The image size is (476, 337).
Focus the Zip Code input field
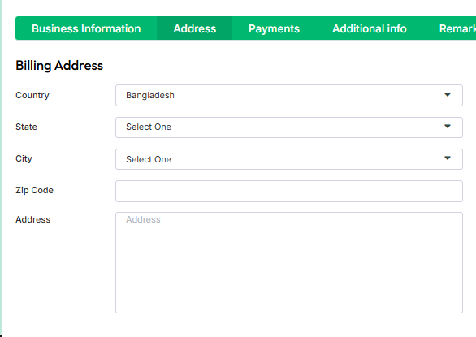pos(289,192)
